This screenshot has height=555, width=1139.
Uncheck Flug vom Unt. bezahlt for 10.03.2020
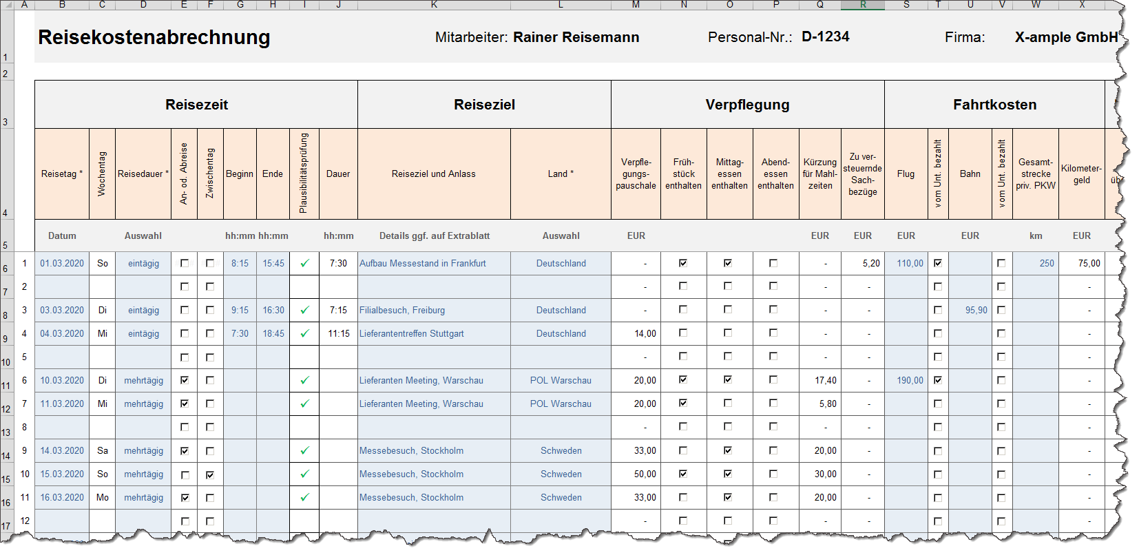coord(937,380)
